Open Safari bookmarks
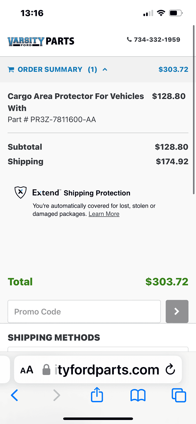 [x=138, y=395]
